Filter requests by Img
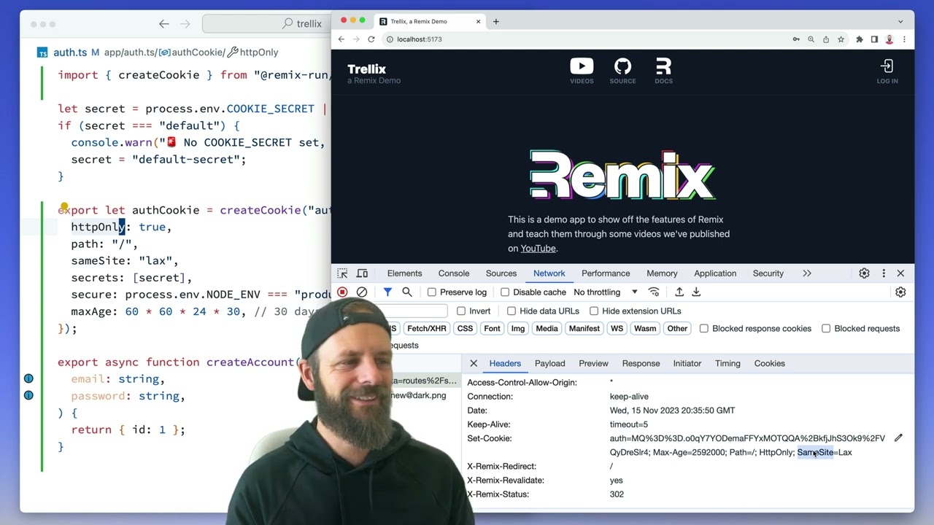Image resolution: width=934 pixels, height=525 pixels. pyautogui.click(x=518, y=329)
